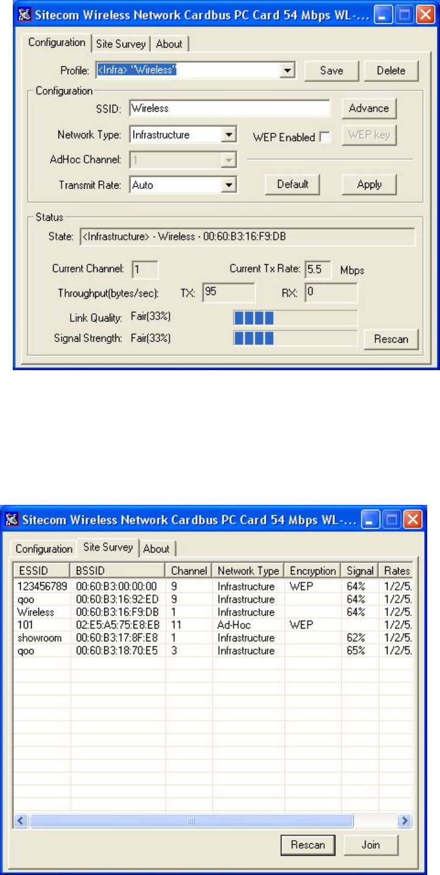This screenshot has height=875, width=440.
Task: Open the Transmit Rate dropdown
Action: (x=229, y=184)
